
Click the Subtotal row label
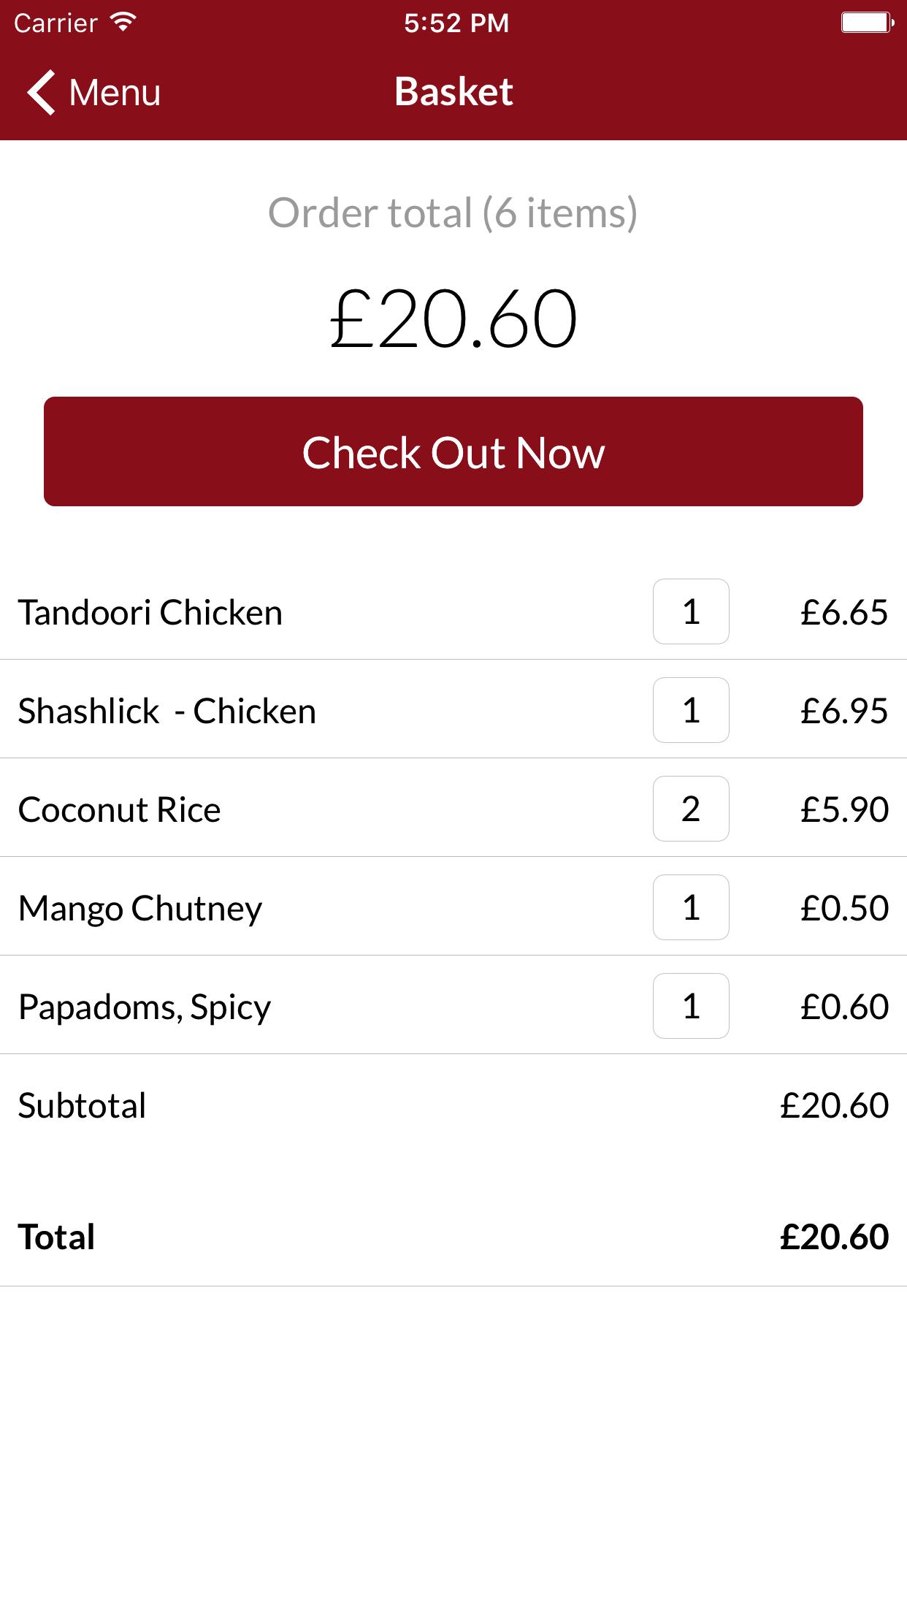[82, 1105]
